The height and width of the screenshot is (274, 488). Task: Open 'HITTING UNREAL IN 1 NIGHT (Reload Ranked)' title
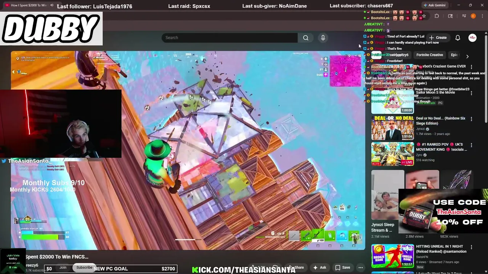441,249
